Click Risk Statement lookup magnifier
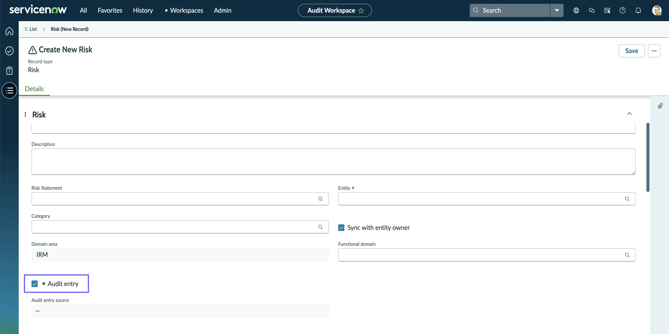The height and width of the screenshot is (334, 669). click(x=320, y=199)
